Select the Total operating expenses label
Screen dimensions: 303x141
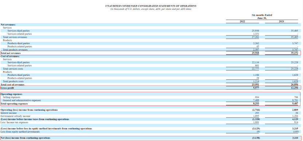pyautogui.click(x=14, y=104)
